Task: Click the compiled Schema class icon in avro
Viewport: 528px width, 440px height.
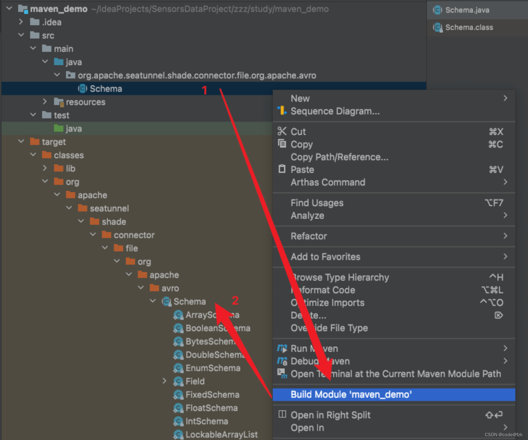Action: pos(167,301)
